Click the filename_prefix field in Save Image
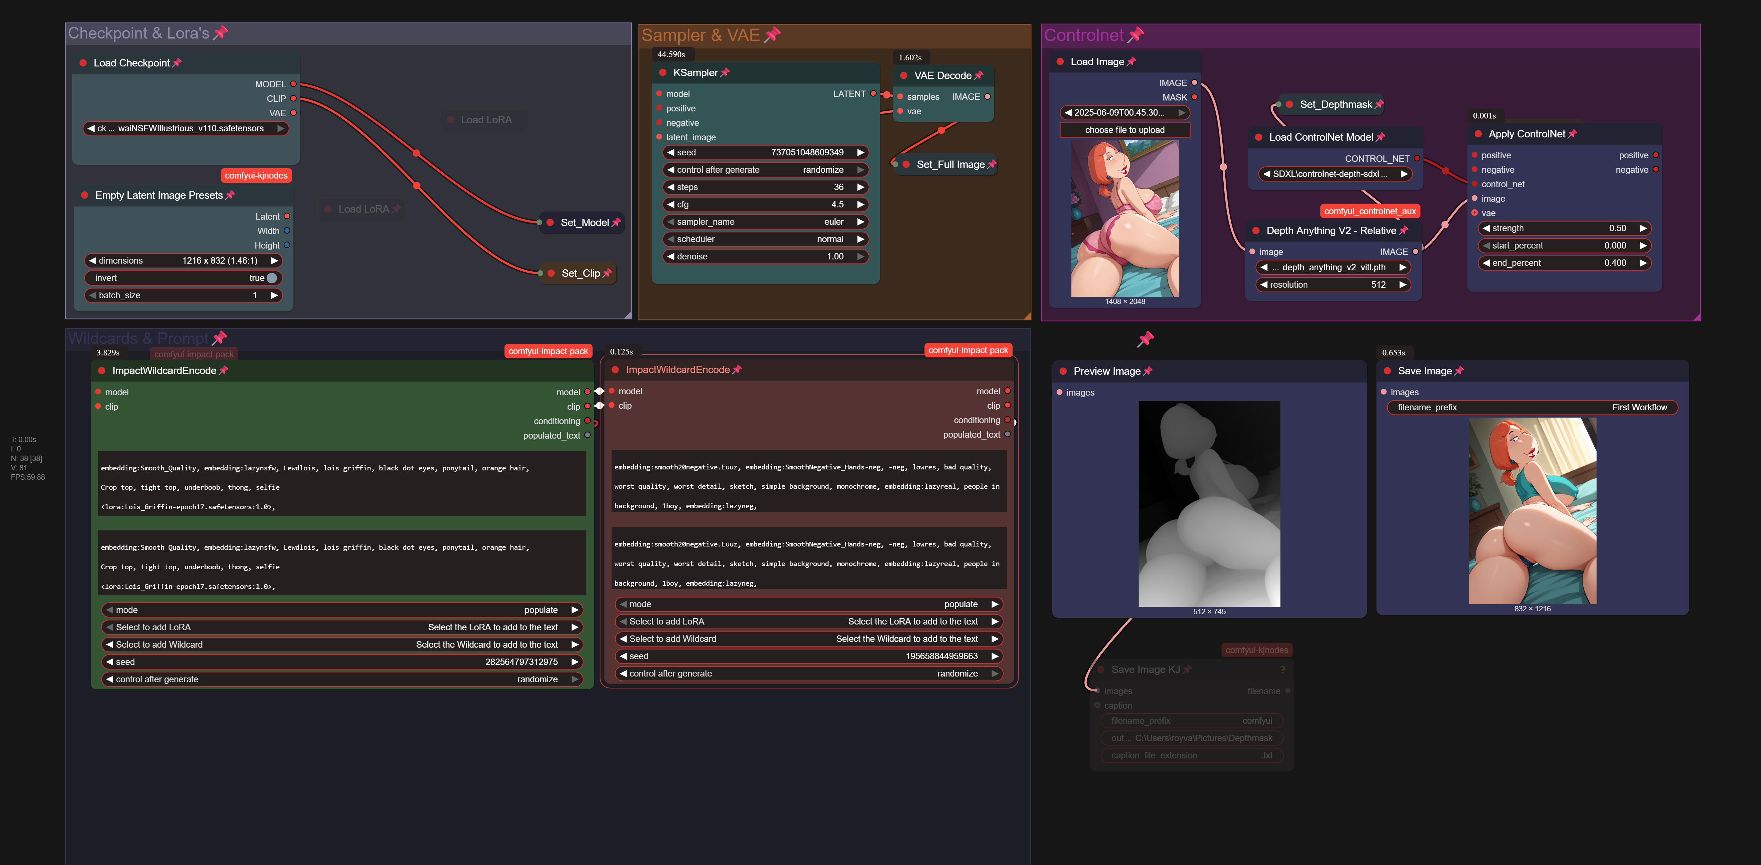Image resolution: width=1761 pixels, height=865 pixels. click(1532, 407)
